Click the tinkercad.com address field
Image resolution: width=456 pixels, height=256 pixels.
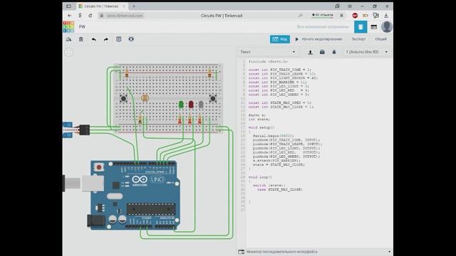tap(125, 16)
